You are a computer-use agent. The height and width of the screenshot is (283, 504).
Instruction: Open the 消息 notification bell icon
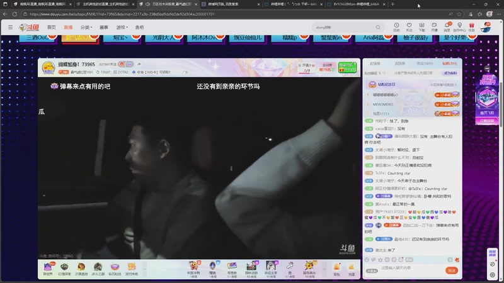click(447, 27)
